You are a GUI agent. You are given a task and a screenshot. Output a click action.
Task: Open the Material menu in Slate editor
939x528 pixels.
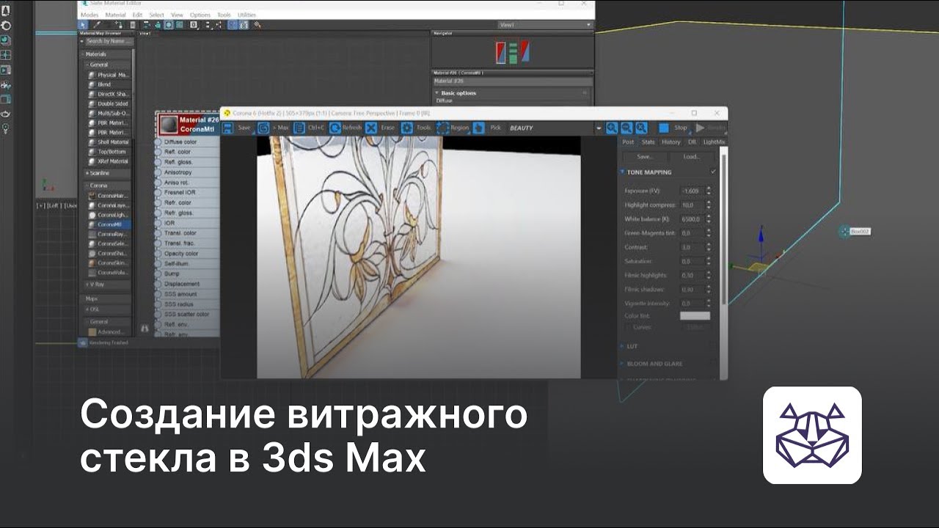[115, 15]
